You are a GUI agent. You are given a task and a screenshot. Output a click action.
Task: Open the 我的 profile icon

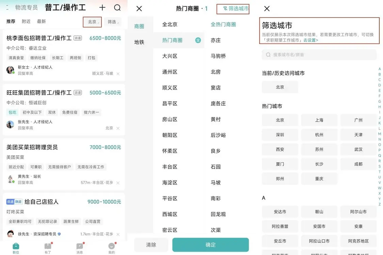pyautogui.click(x=112, y=246)
